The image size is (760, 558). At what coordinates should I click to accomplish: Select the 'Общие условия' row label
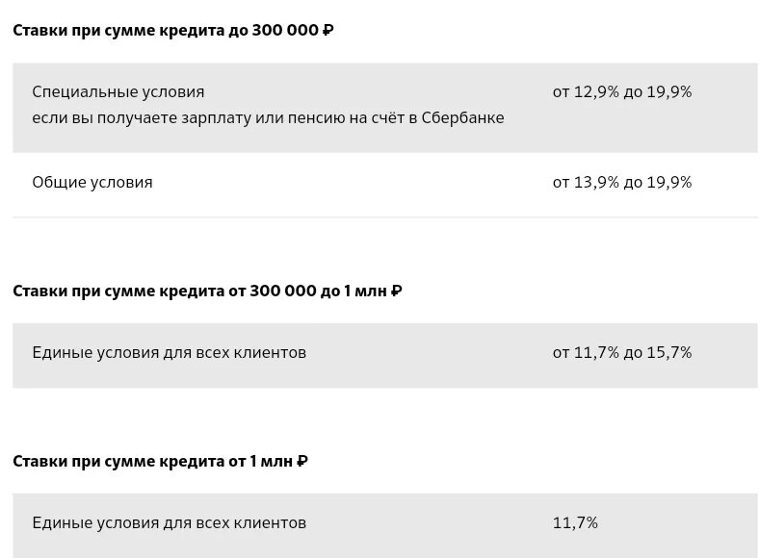pyautogui.click(x=92, y=183)
